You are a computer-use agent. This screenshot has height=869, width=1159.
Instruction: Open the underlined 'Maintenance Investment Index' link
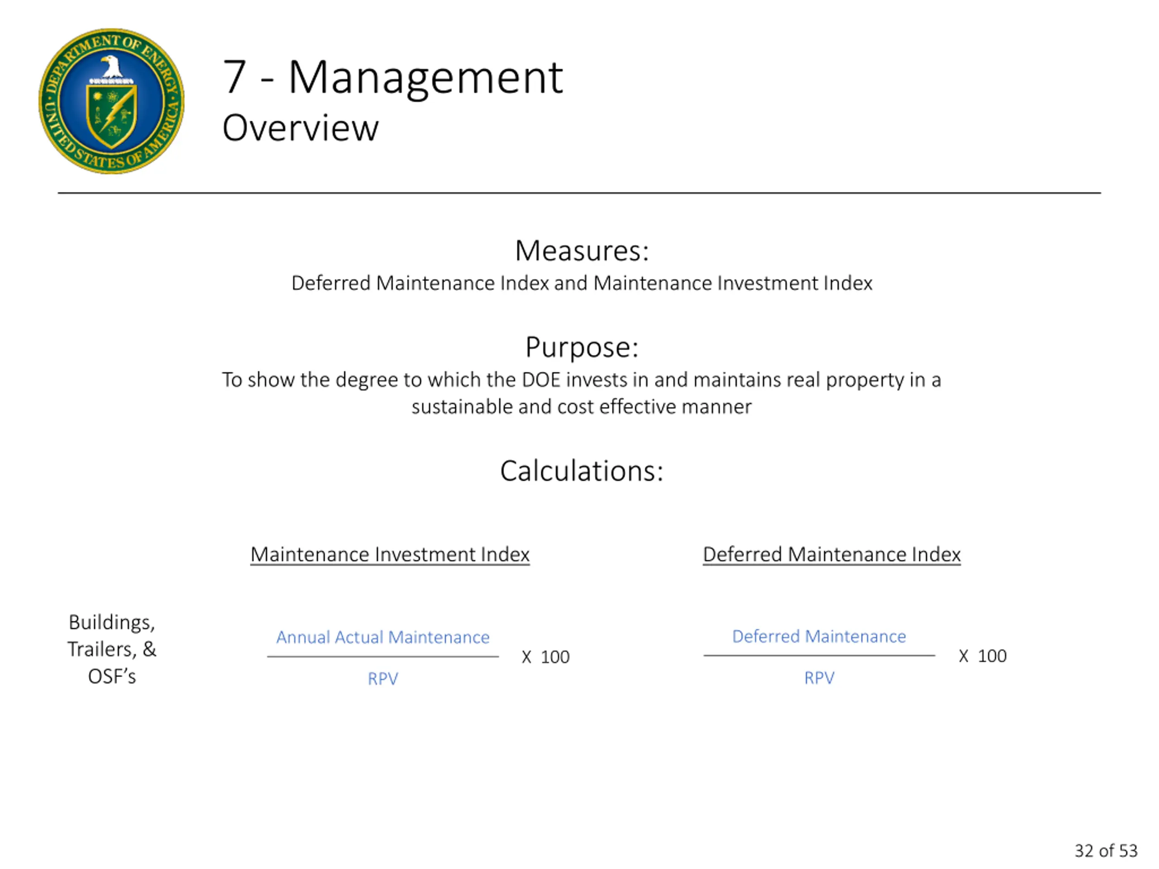click(390, 554)
